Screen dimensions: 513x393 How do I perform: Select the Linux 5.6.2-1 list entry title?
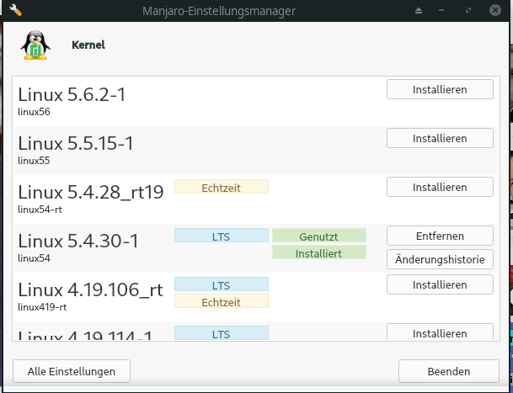(72, 95)
